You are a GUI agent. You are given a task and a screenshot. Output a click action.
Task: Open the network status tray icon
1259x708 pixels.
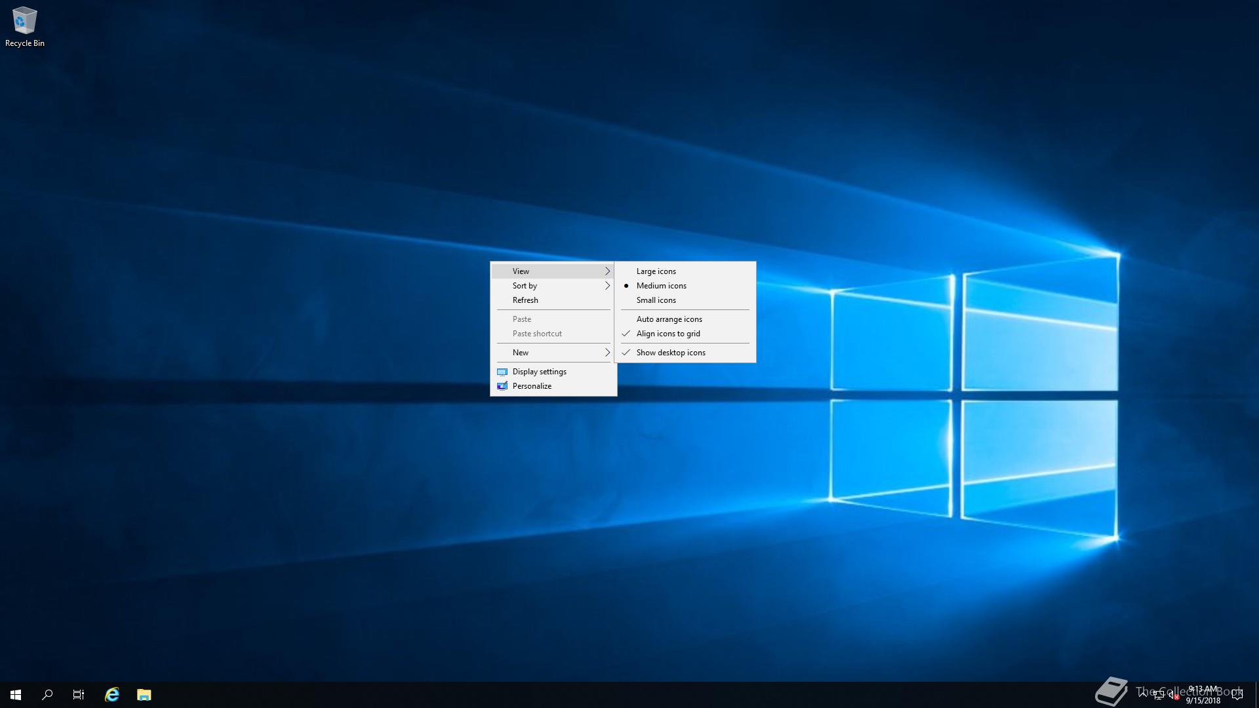(1159, 695)
